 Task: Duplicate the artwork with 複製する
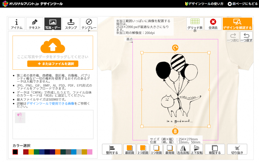pyautogui.click(x=215, y=149)
